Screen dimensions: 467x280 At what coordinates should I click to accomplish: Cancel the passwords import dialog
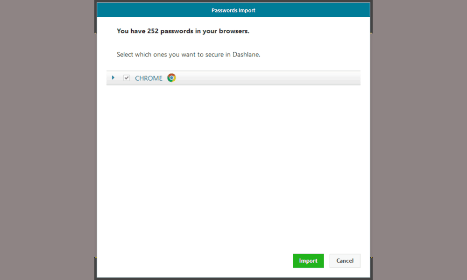(x=345, y=261)
